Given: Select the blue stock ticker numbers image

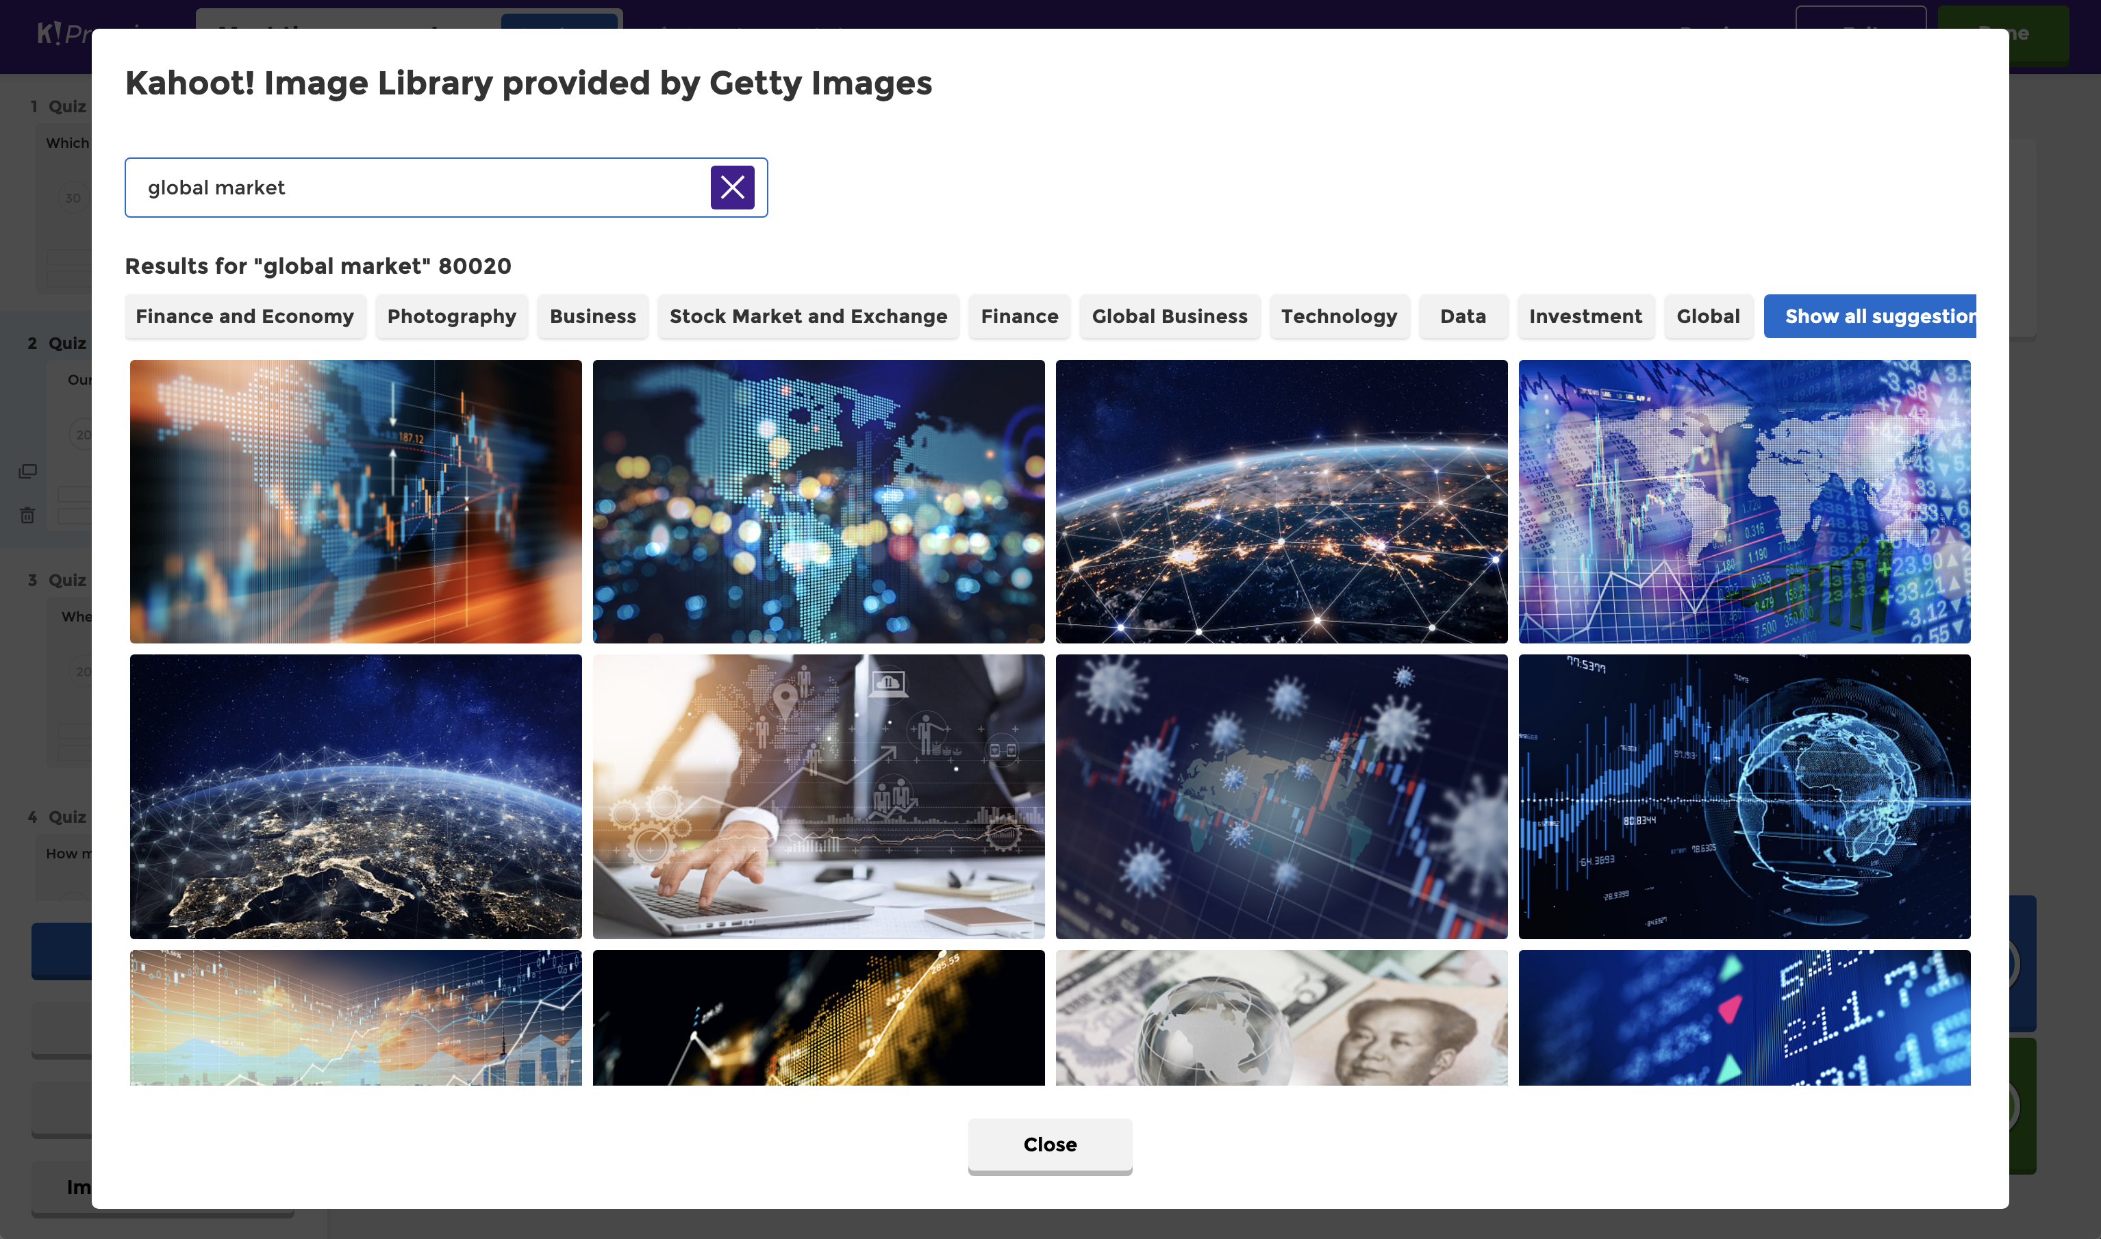Looking at the screenshot, I should pos(1744,1018).
